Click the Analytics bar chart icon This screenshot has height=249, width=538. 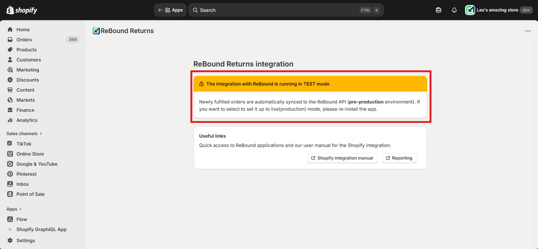point(10,120)
